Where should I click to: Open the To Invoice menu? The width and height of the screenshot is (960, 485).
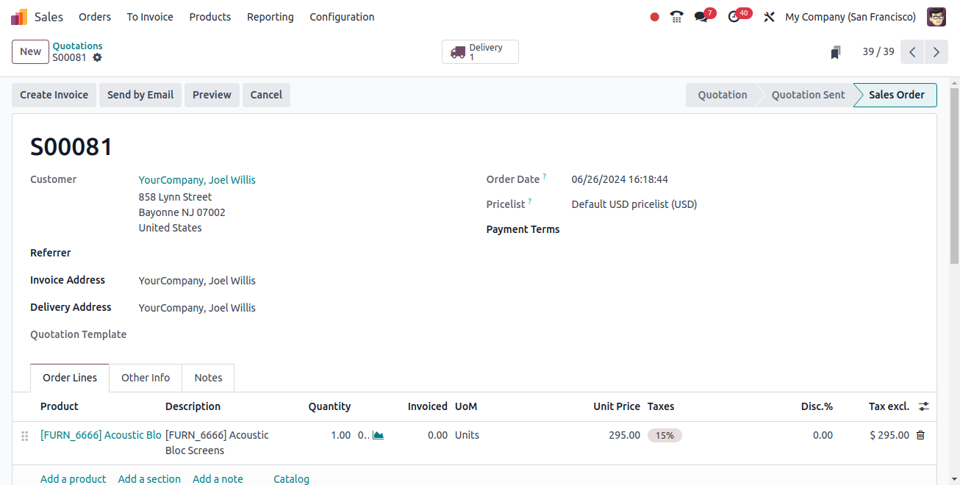(x=150, y=17)
